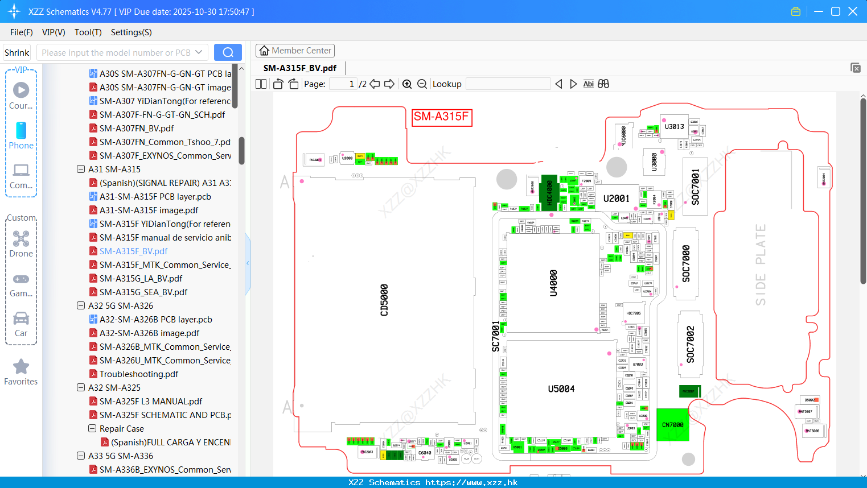The width and height of the screenshot is (867, 488).
Task: Open A32-SM-A326B PCB layer.pcb file
Action: (x=156, y=320)
